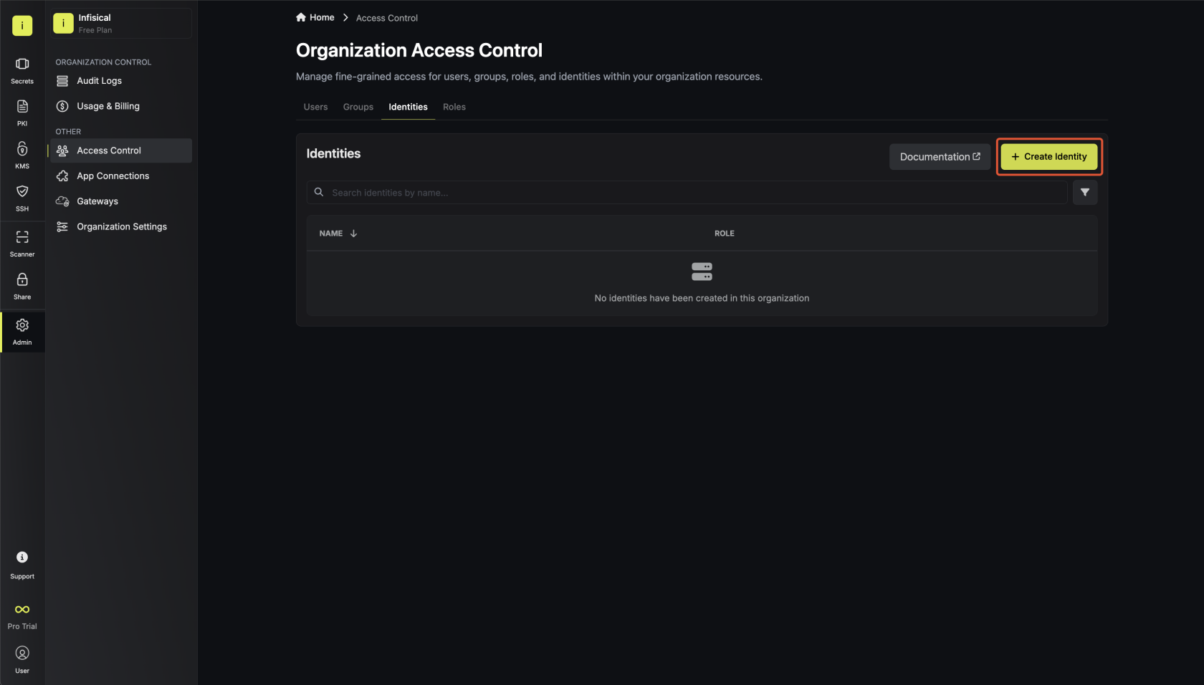
Task: Open filter options for identities
Action: pos(1084,192)
